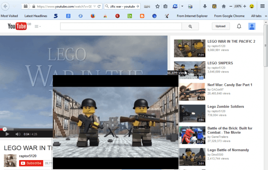268x170 pixels.
Task: Show more bookmarks with the overflow chevron
Action: coord(266,16)
